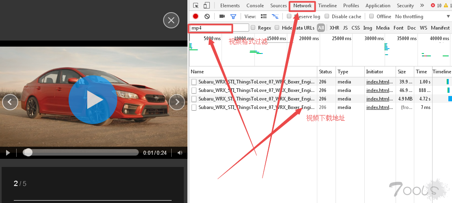Select the waterfall overview view icon
Screen dimensions: 452x203
click(275, 17)
